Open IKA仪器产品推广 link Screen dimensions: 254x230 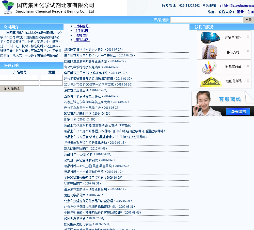tap(86, 149)
